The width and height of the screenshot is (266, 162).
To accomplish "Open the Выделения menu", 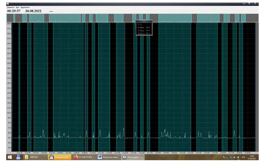I will tap(25, 7).
